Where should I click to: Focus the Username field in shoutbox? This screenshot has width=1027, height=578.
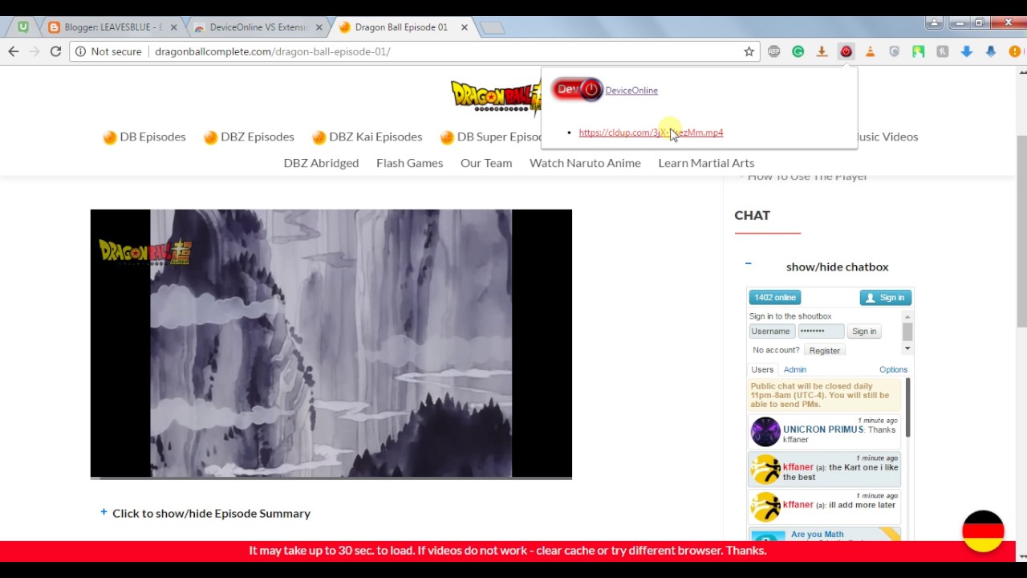coord(772,331)
